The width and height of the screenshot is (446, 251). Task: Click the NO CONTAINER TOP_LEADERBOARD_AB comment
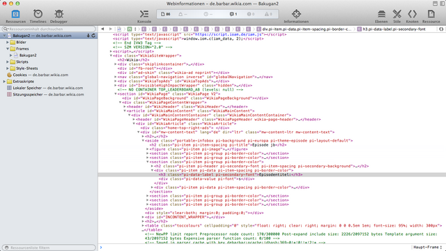tap(180, 90)
